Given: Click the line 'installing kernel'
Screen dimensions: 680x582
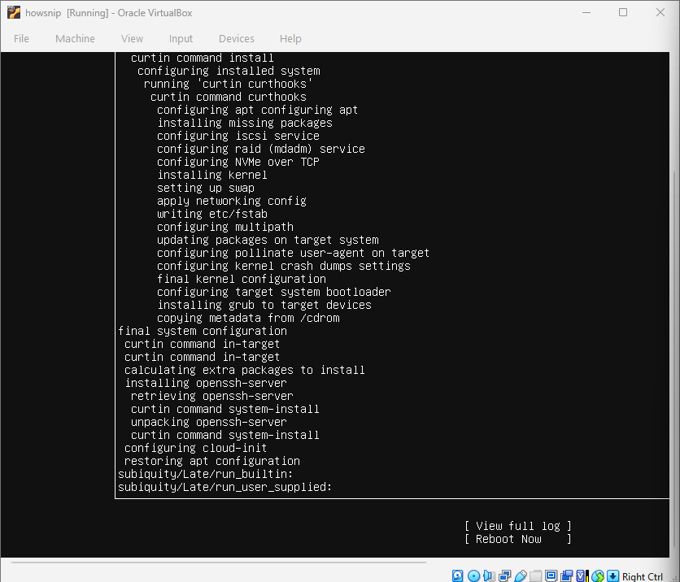Looking at the screenshot, I should [x=212, y=175].
